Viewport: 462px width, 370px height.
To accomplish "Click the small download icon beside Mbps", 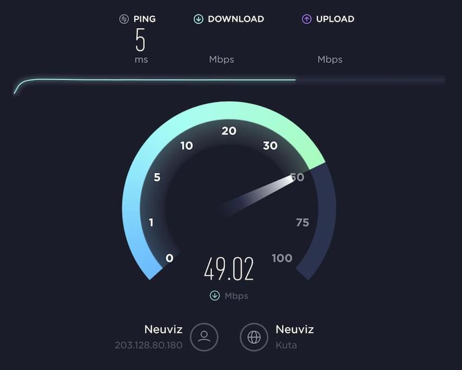I will [214, 295].
